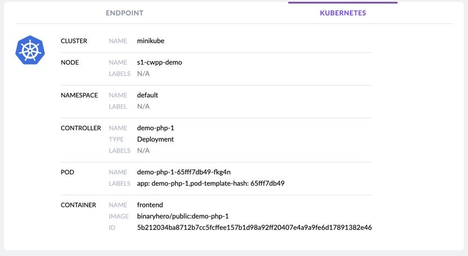Click the CONTAINER section heading
This screenshot has height=256, width=468.
coord(79,205)
